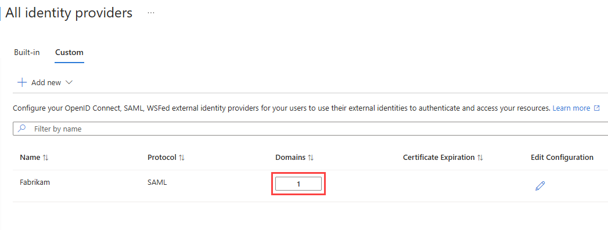Click the plus icon for Add new
The image size is (608, 230).
coord(22,82)
